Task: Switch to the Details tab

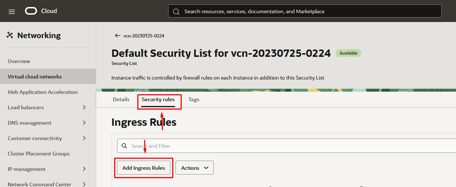Action: click(x=121, y=99)
